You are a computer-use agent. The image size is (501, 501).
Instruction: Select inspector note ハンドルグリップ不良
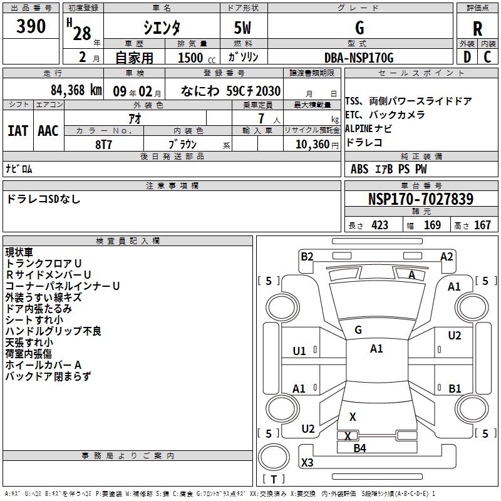tap(53, 331)
